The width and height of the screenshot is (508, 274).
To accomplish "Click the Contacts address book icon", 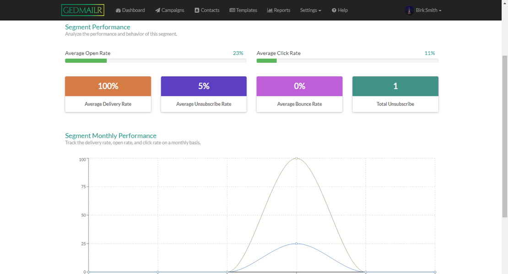I will coord(197,10).
